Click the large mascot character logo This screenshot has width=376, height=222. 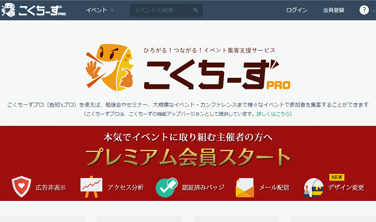(x=110, y=68)
